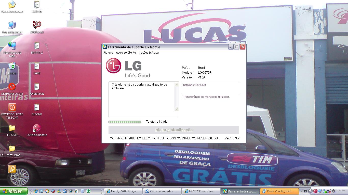Select the BRITTA 2 text file icon

click(37, 48)
